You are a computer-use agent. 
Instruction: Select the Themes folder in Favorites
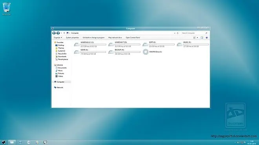[x=60, y=48]
